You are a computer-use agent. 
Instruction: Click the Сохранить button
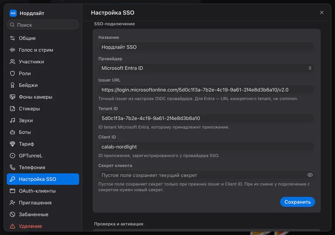[x=297, y=202]
